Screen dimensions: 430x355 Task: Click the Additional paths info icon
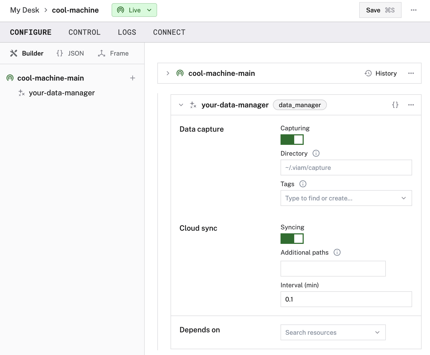(x=337, y=252)
